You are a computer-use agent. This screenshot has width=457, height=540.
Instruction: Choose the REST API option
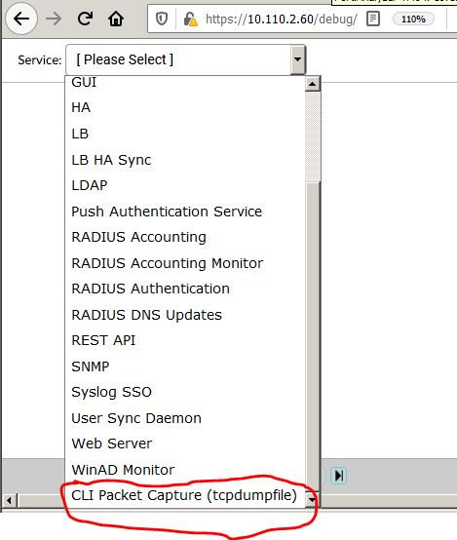(103, 340)
